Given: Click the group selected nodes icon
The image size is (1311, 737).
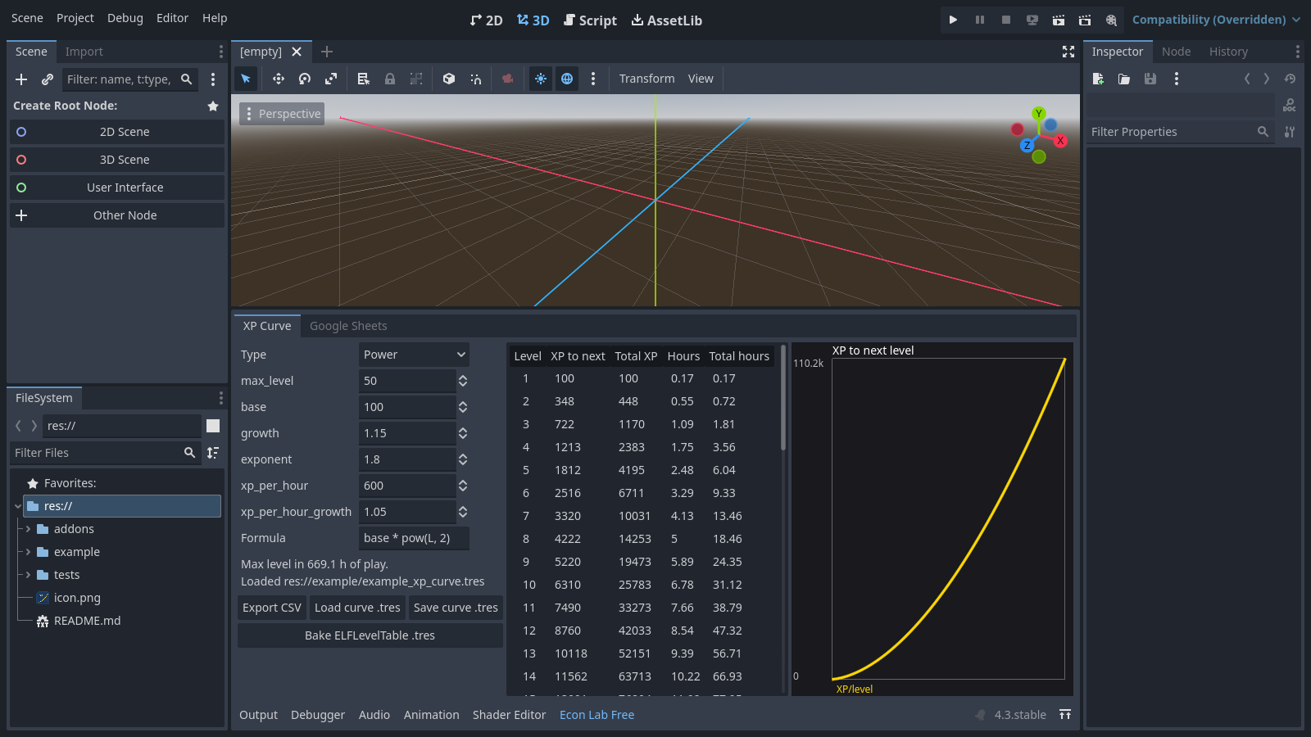Looking at the screenshot, I should tap(416, 79).
